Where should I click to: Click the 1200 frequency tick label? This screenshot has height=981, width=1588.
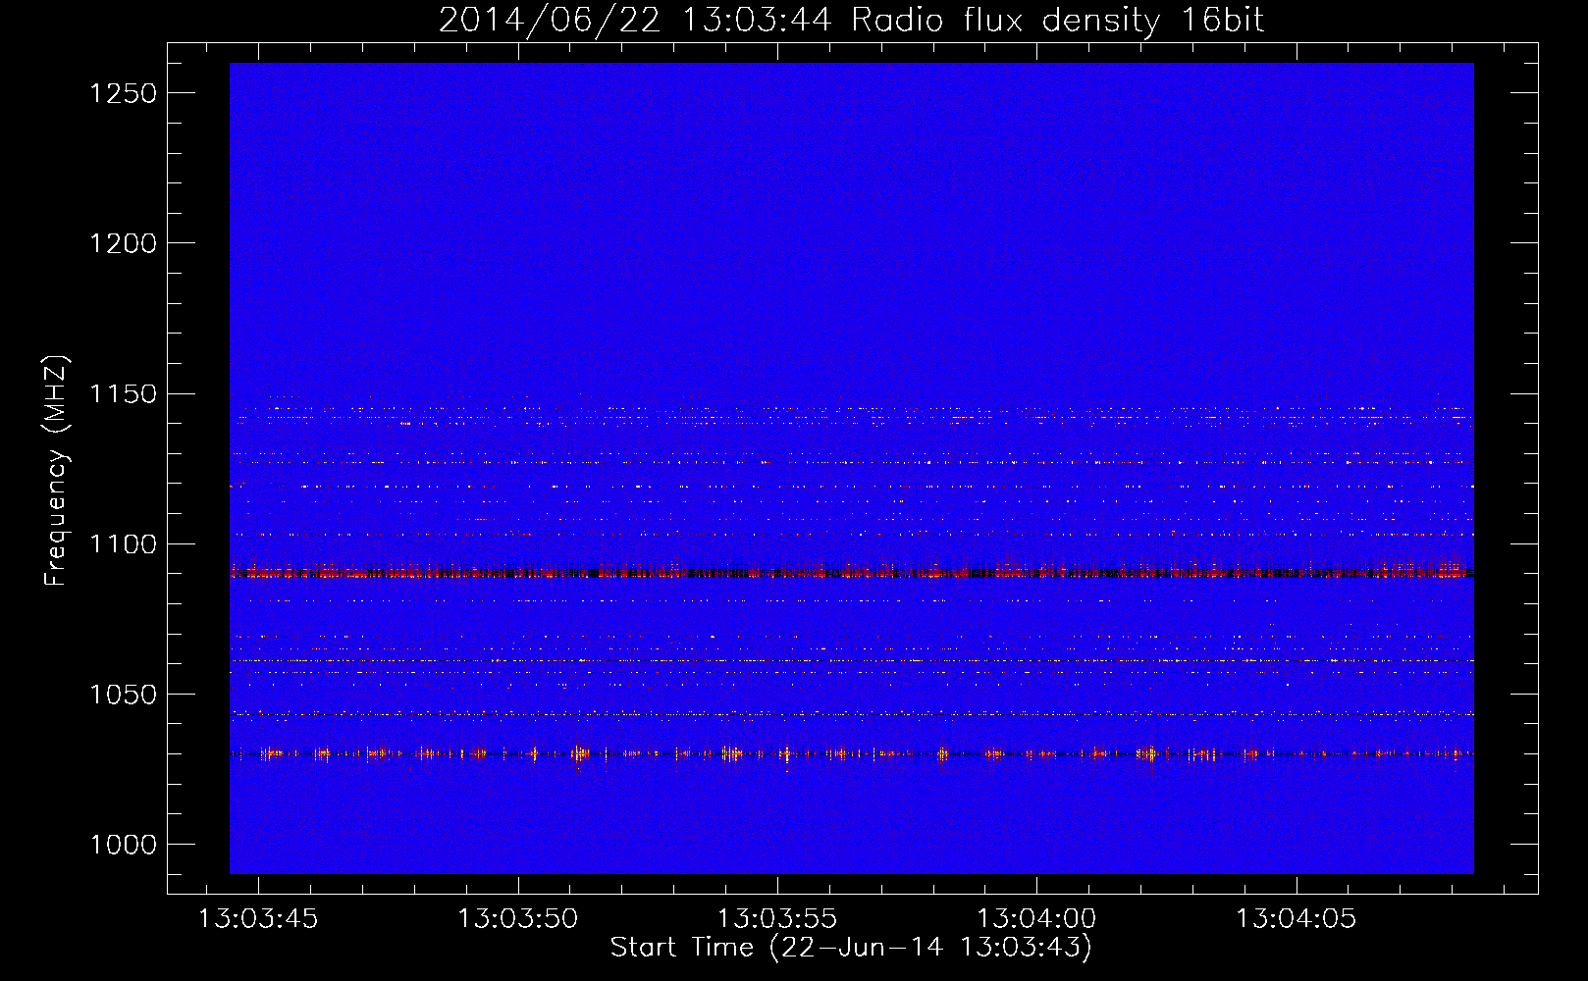pyautogui.click(x=123, y=243)
